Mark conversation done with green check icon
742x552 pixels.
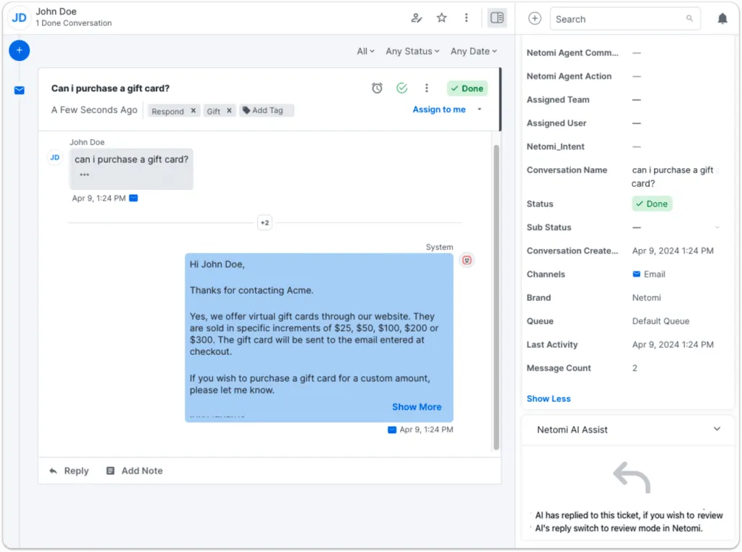pos(401,88)
